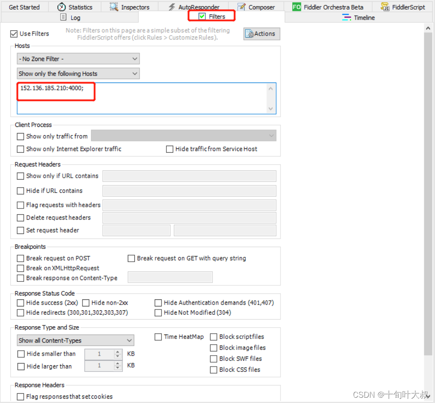This screenshot has height=403, width=435.
Task: Click the Delete request headers field
Action: [x=190, y=218]
